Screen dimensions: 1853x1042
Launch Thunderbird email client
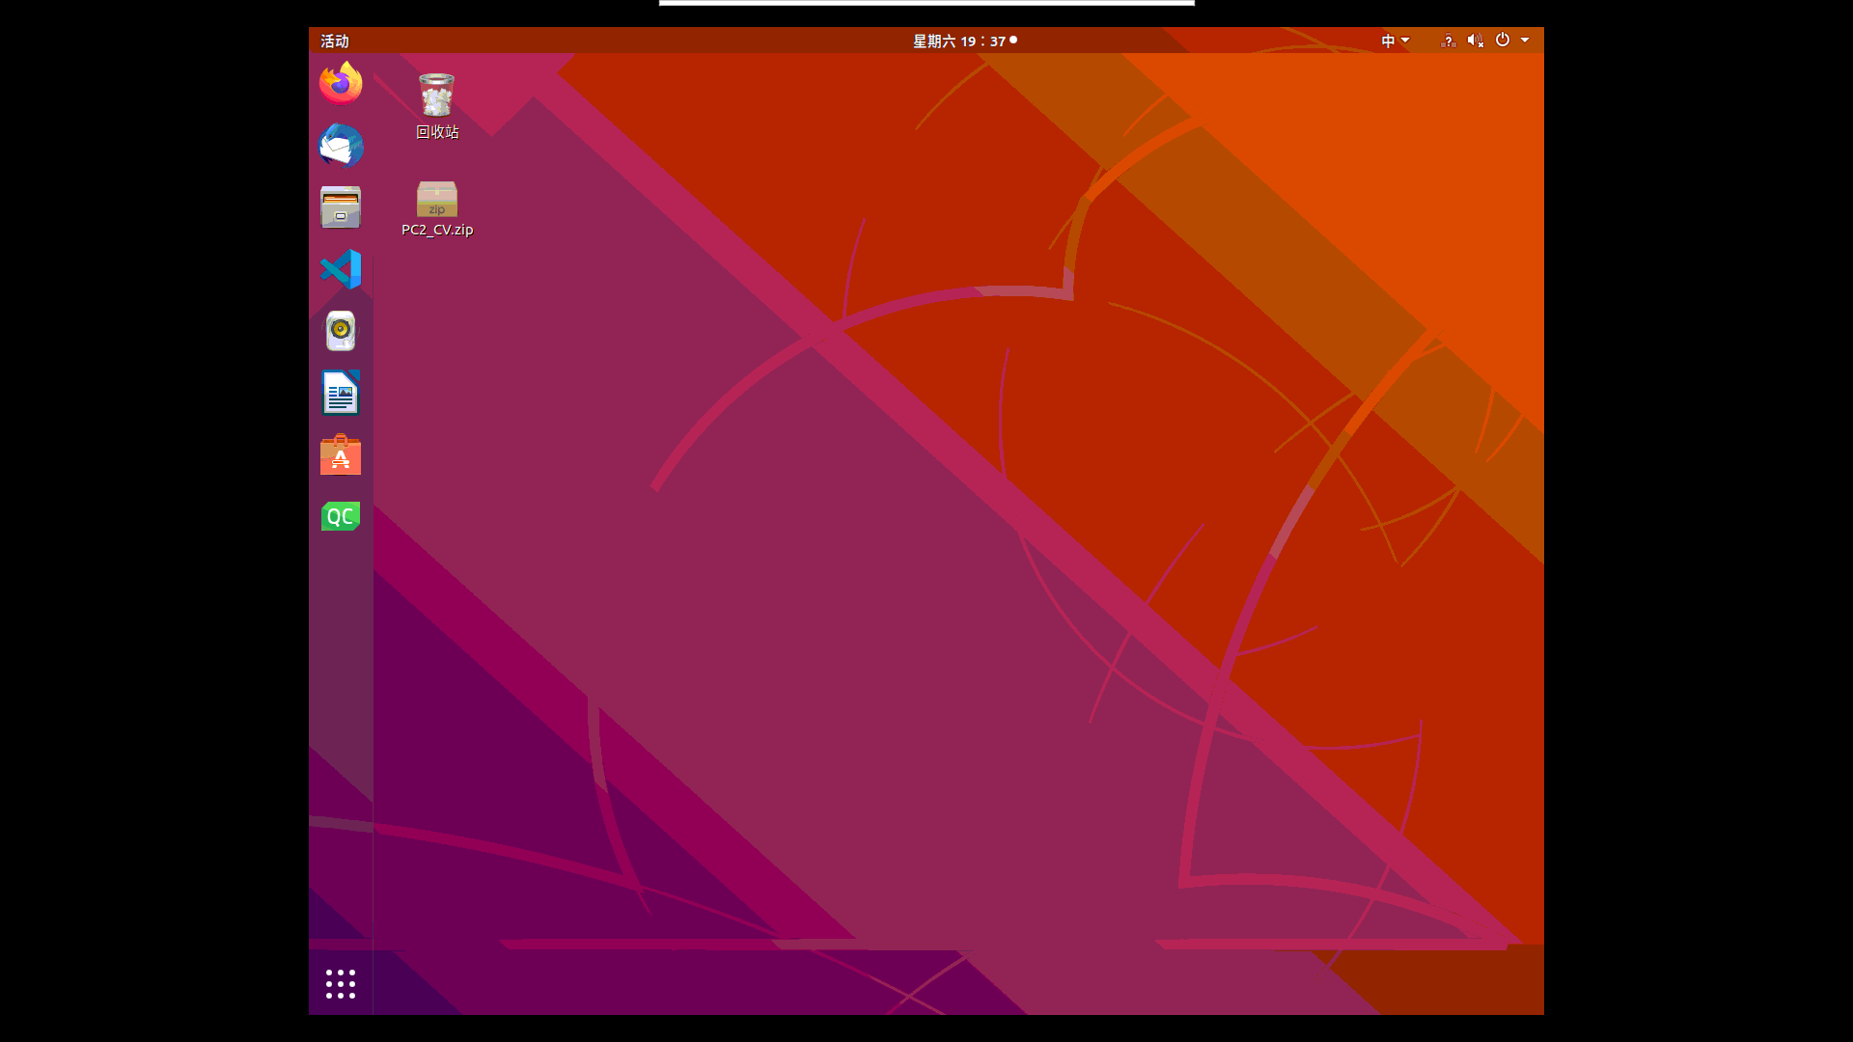coord(340,144)
